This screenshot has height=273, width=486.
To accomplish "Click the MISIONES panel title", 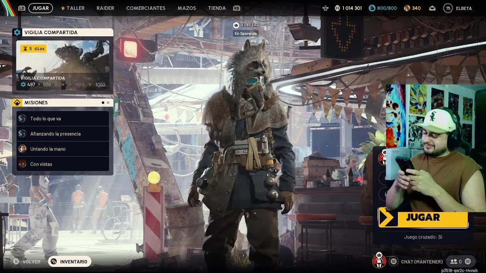I will click(x=36, y=103).
